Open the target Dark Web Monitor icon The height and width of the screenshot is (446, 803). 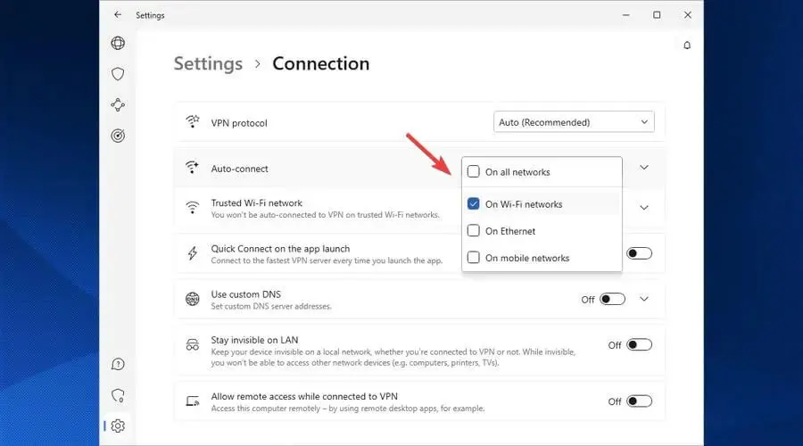pyautogui.click(x=118, y=136)
